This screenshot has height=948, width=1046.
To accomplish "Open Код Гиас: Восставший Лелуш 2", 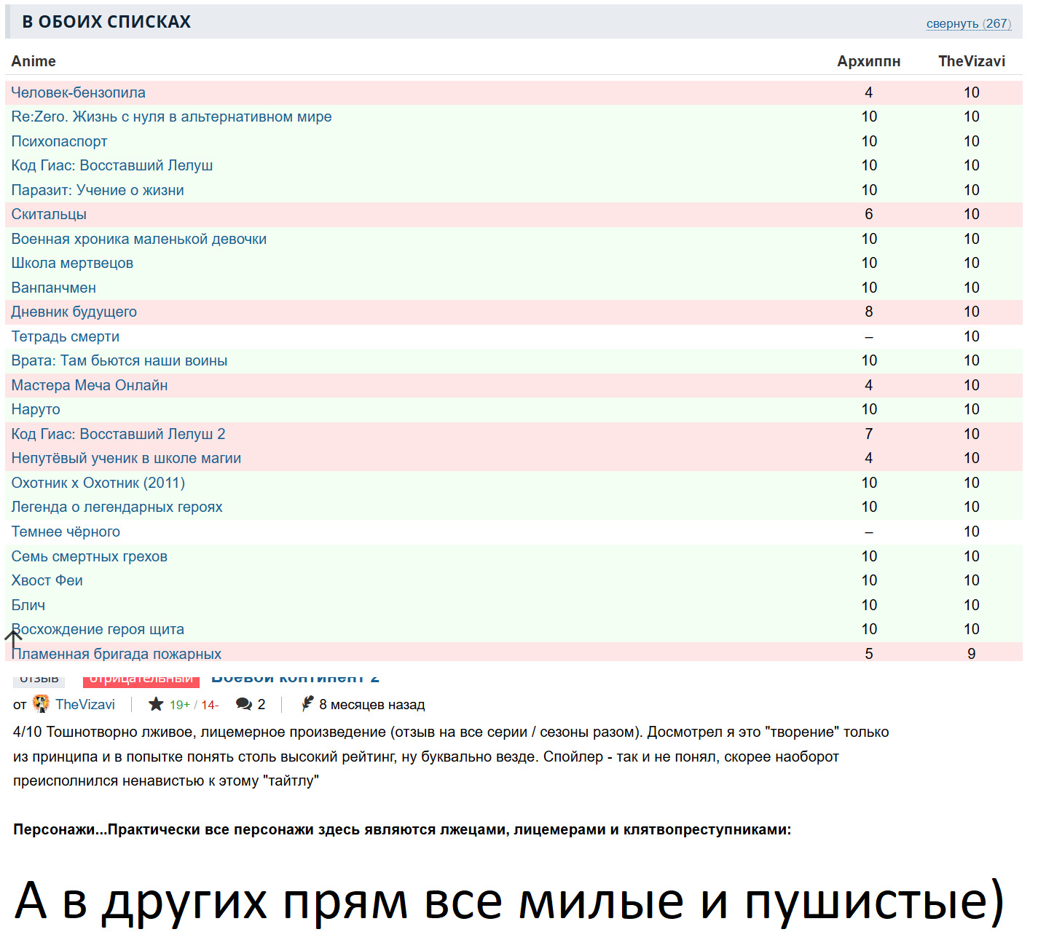I will 118,434.
